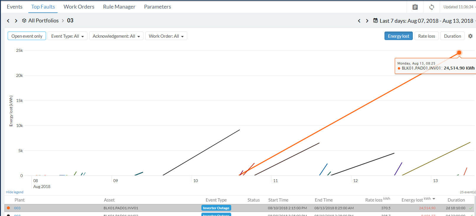476x216 pixels.
Task: Click orange legend dot for INV01 row
Action: coord(8,208)
